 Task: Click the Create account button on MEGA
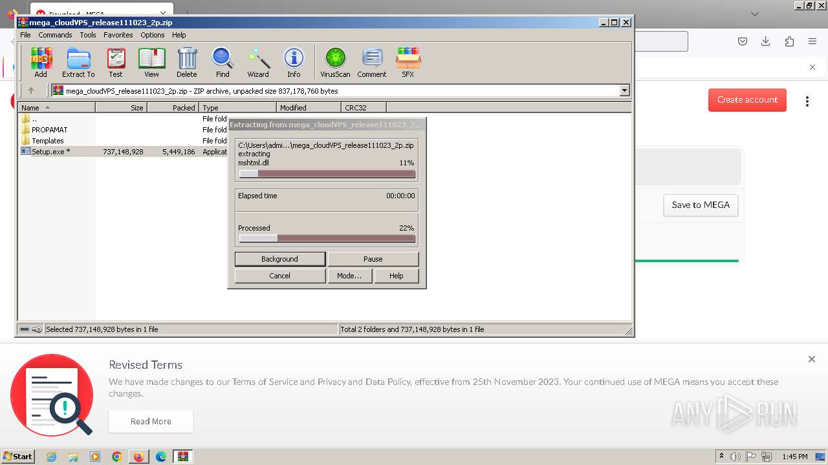tap(747, 100)
